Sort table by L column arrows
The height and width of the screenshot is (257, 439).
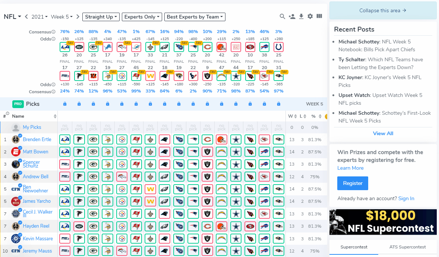tap(305, 116)
